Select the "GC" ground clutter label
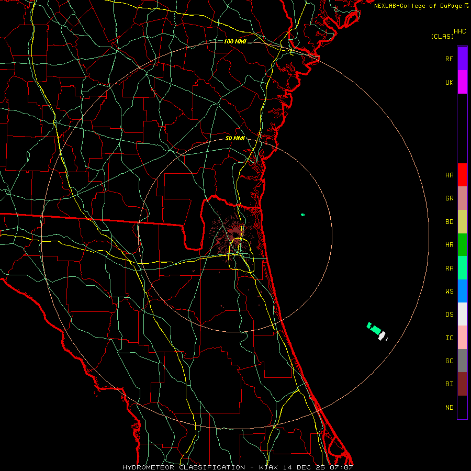The width and height of the screenshot is (471, 471). coord(449,361)
